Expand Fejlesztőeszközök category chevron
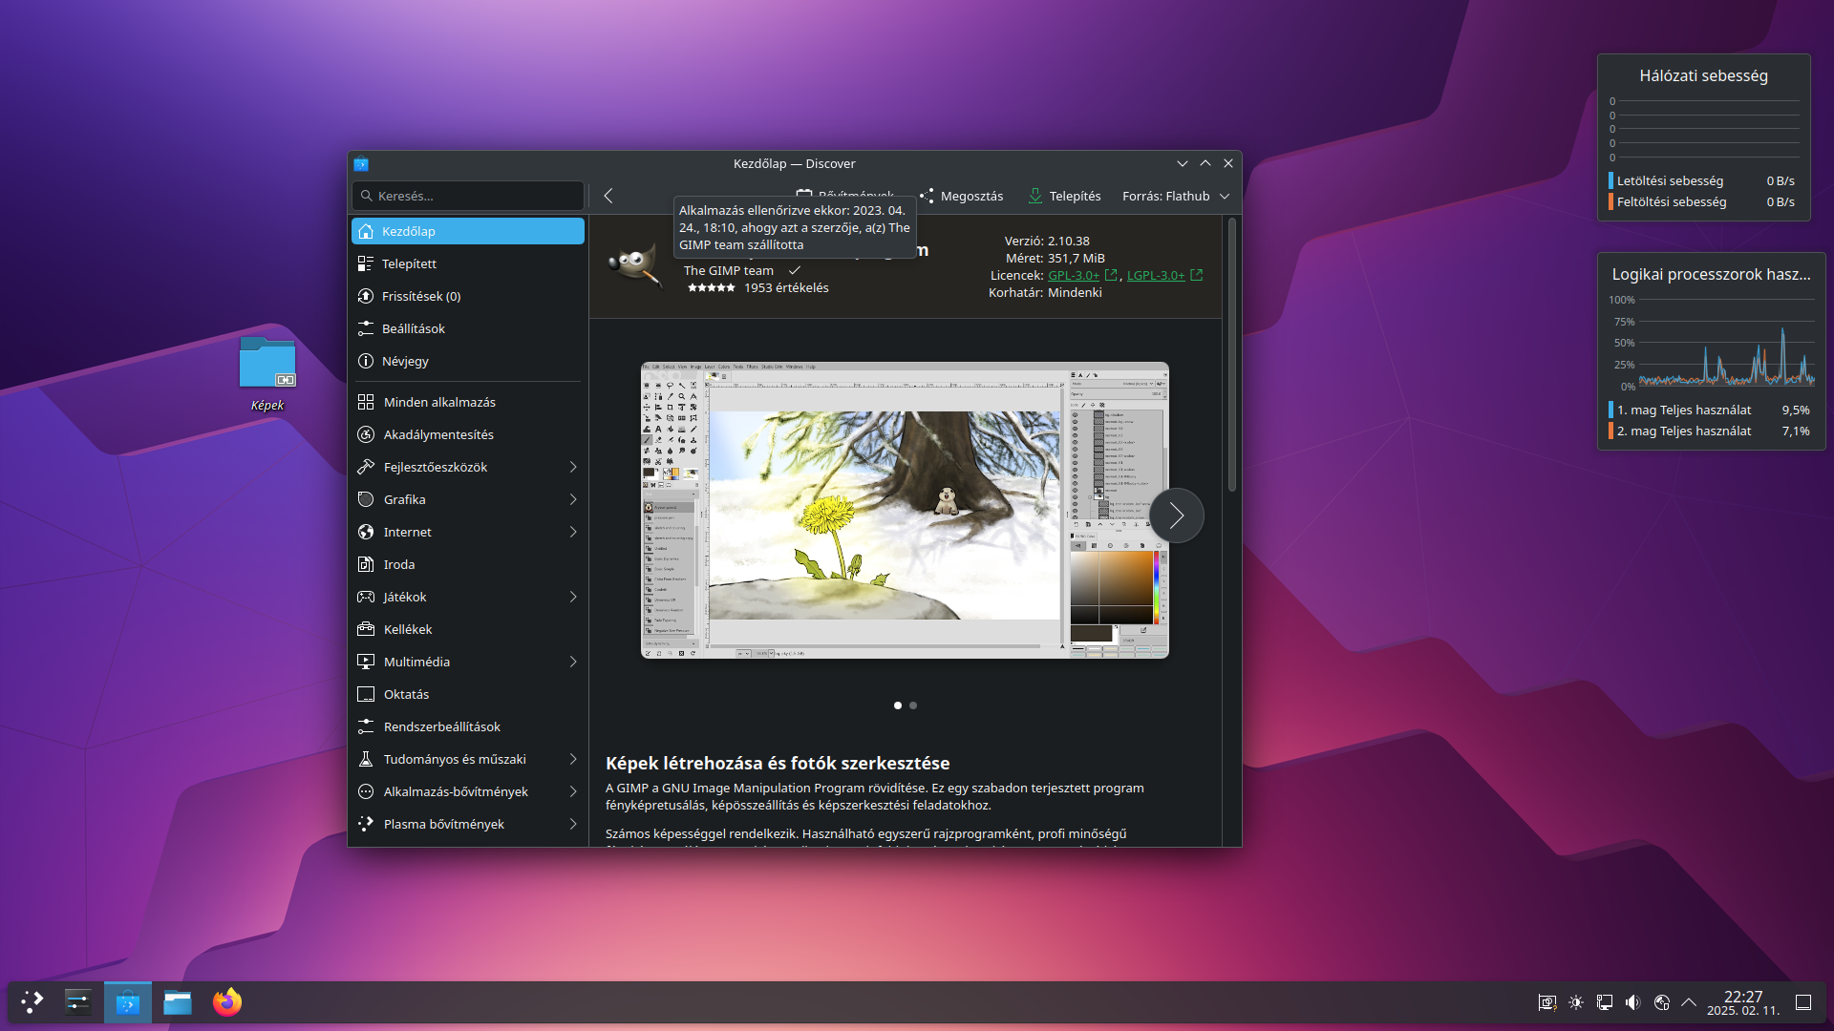 pos(573,467)
